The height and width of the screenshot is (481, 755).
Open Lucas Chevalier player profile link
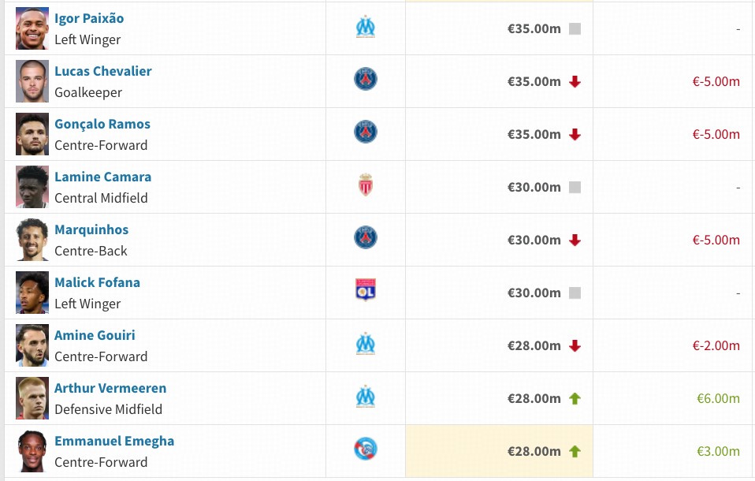pyautogui.click(x=102, y=71)
